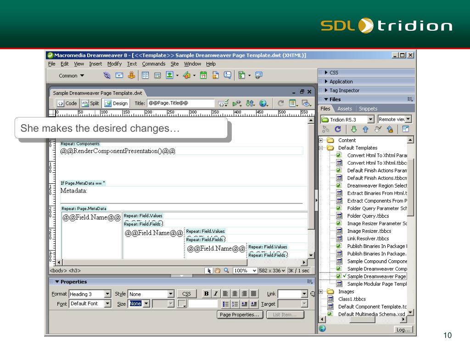Check in files icon in Files panel
The width and height of the screenshot is (470, 352).
[390, 129]
